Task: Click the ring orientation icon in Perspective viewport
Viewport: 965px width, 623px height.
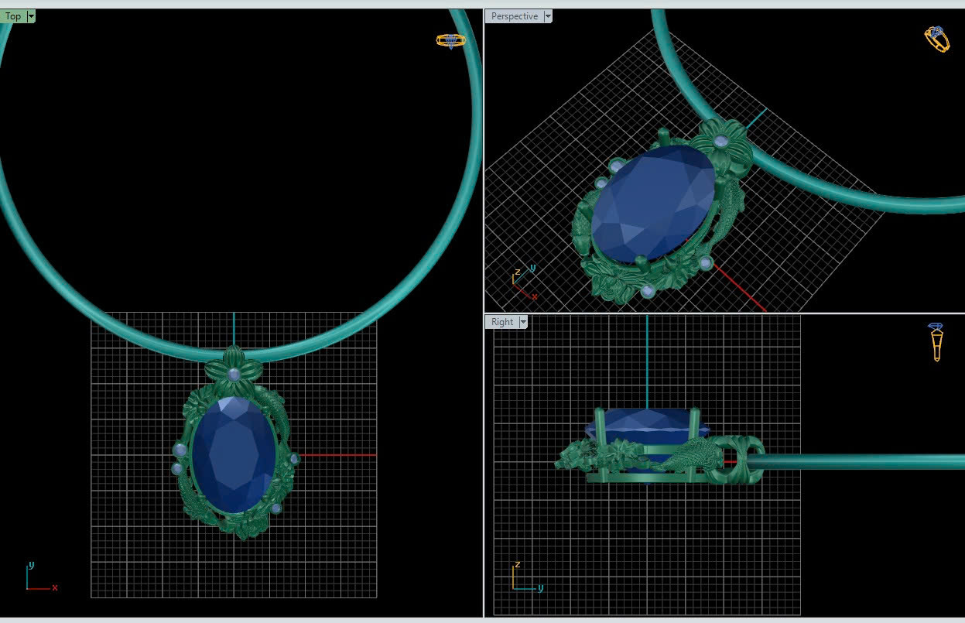Action: click(937, 39)
